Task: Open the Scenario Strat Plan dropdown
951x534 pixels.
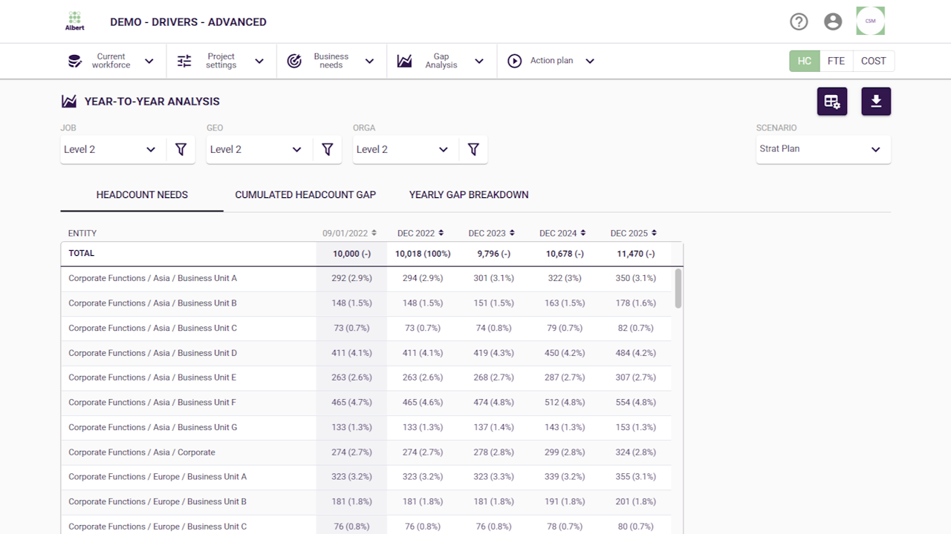Action: (x=822, y=149)
